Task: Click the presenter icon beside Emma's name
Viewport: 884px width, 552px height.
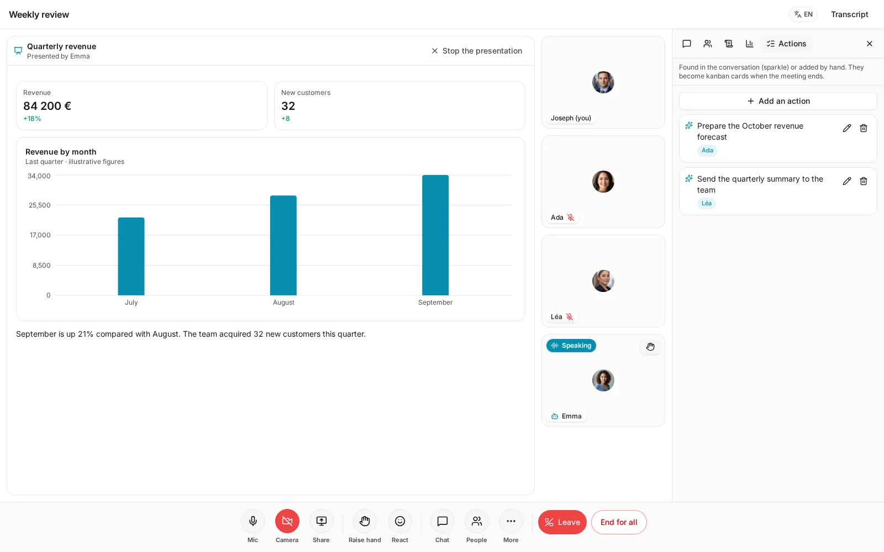Action: (x=555, y=416)
